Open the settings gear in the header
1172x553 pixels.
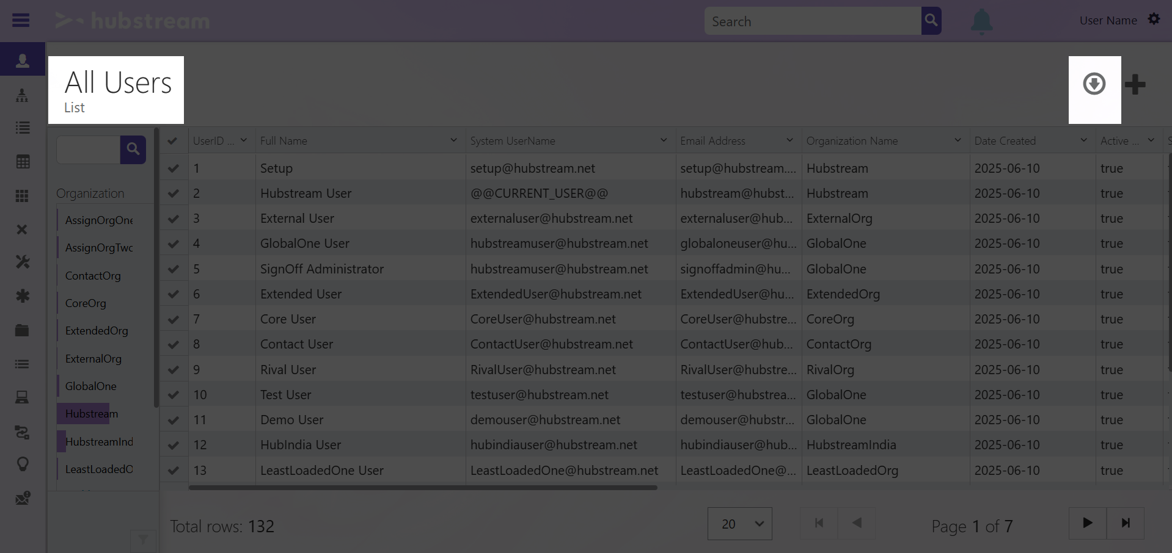[x=1154, y=18]
